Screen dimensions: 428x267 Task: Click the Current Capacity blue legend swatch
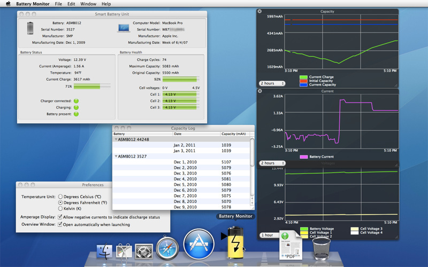pos(303,85)
